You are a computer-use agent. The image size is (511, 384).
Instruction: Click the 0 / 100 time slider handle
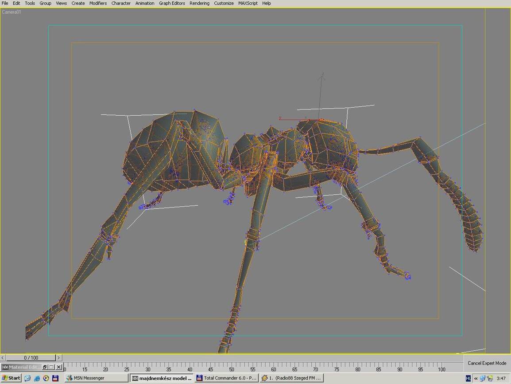(x=31, y=358)
